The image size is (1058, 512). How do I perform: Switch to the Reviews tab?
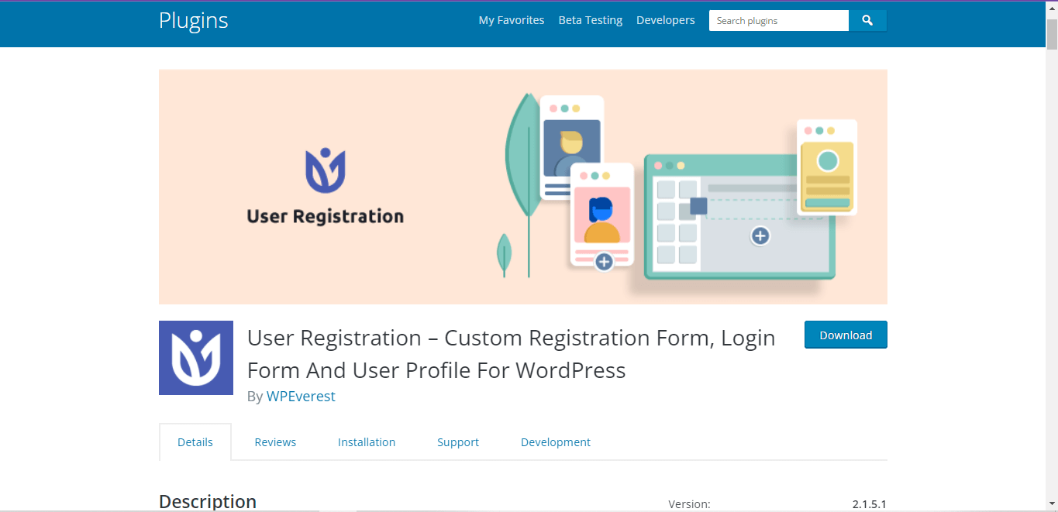275,442
